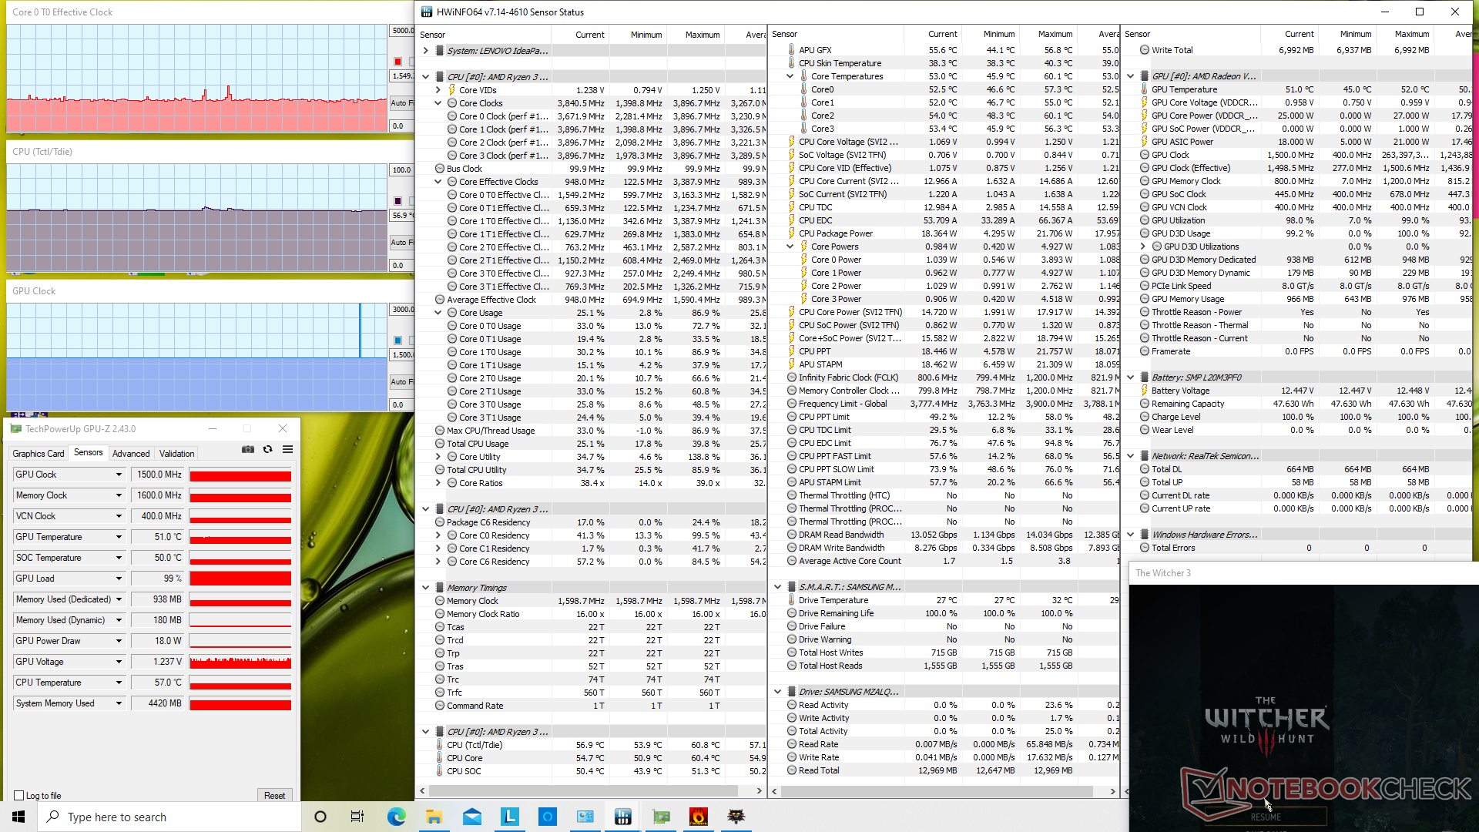The image size is (1479, 832).
Task: Click the GPU-Z screenshot camera icon
Action: (x=248, y=449)
